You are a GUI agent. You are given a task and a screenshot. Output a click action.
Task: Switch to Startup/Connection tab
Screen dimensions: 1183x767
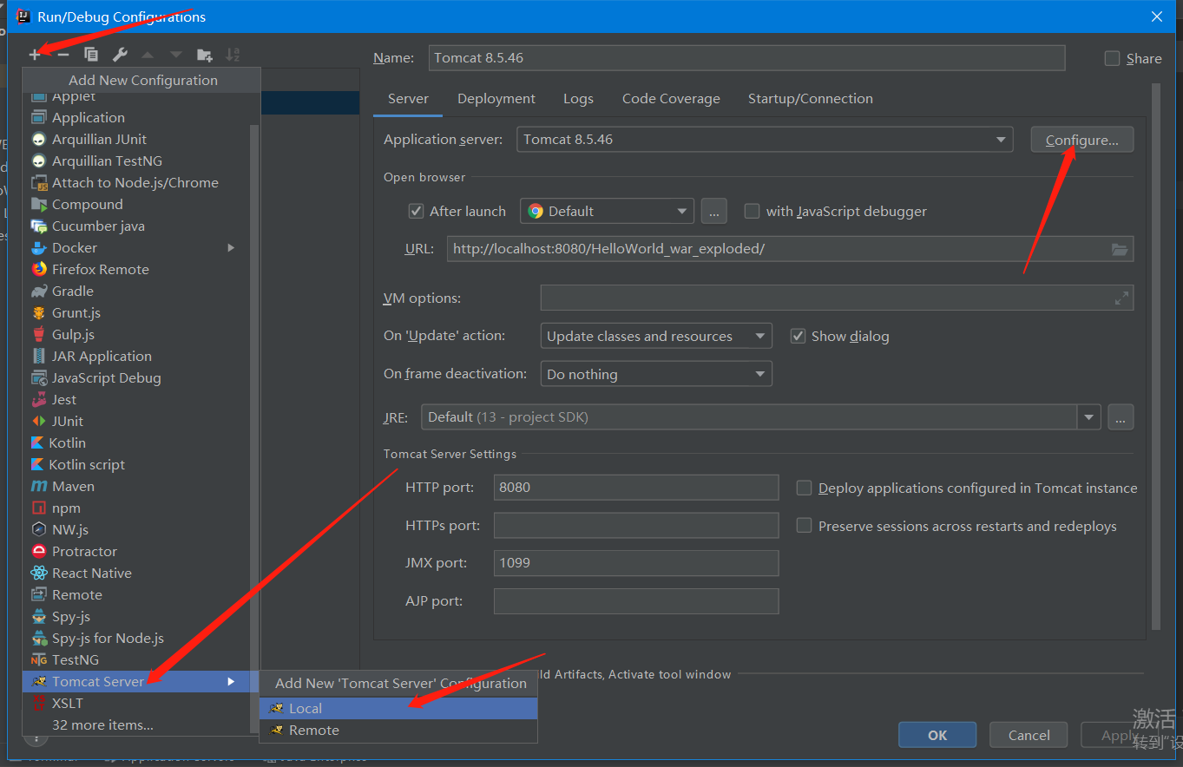coord(811,98)
